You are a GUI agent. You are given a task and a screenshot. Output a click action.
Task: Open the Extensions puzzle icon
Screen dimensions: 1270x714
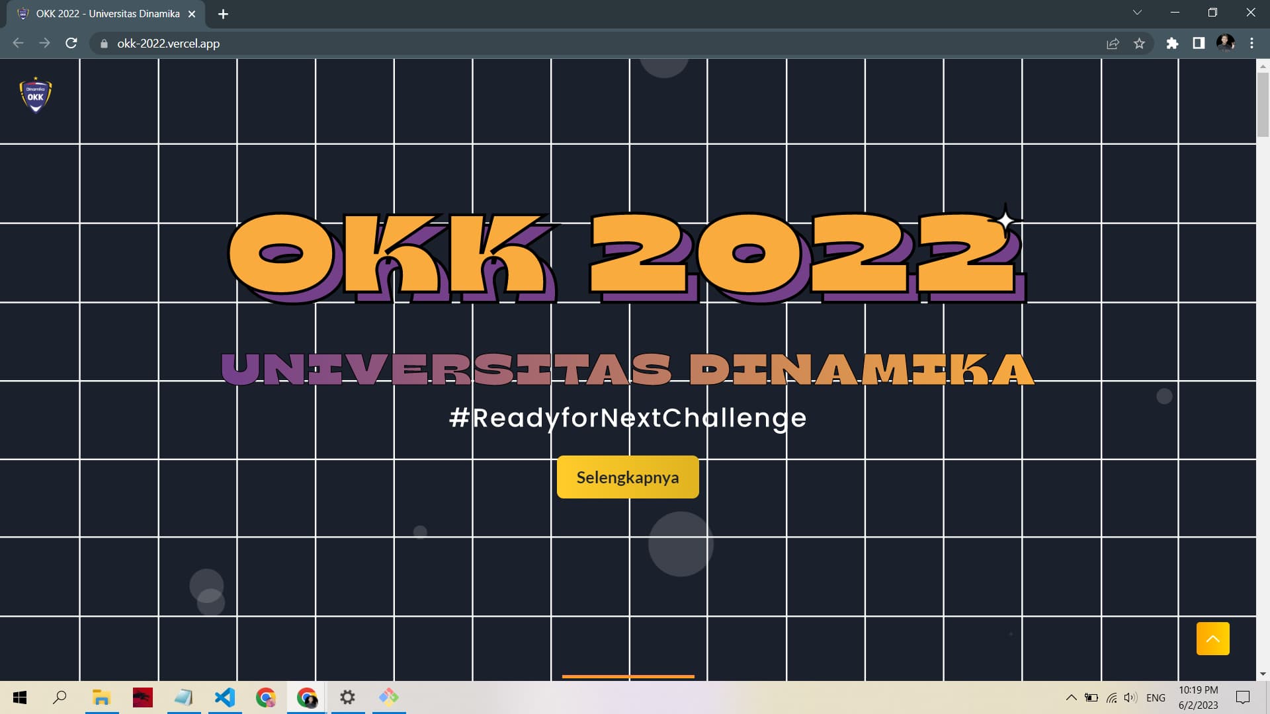1172,44
